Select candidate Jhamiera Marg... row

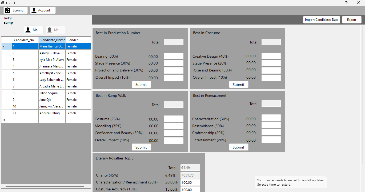[46, 66]
